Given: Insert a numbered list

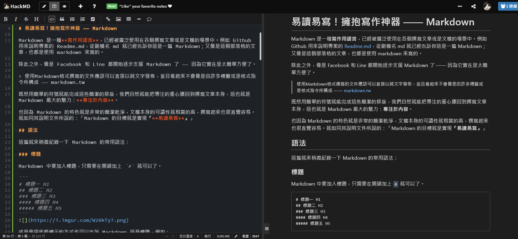Looking at the screenshot, I should coord(82,19).
